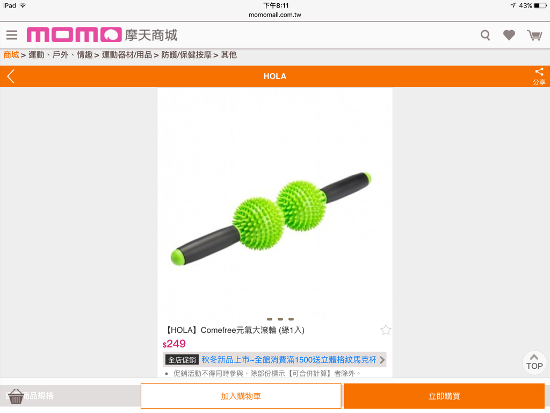Toggle the favorite star for this product

click(x=386, y=330)
